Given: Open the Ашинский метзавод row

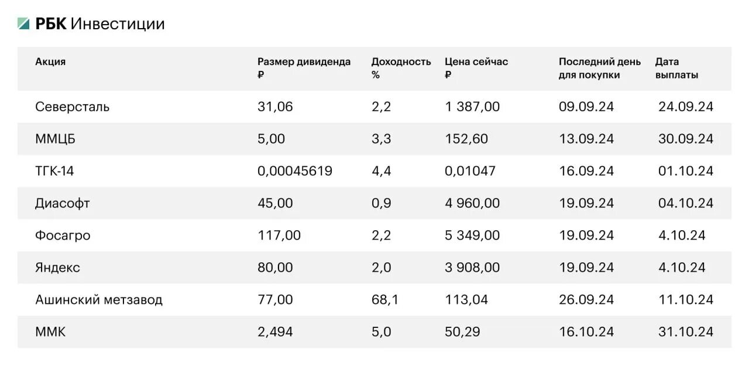Looking at the screenshot, I should tap(98, 300).
